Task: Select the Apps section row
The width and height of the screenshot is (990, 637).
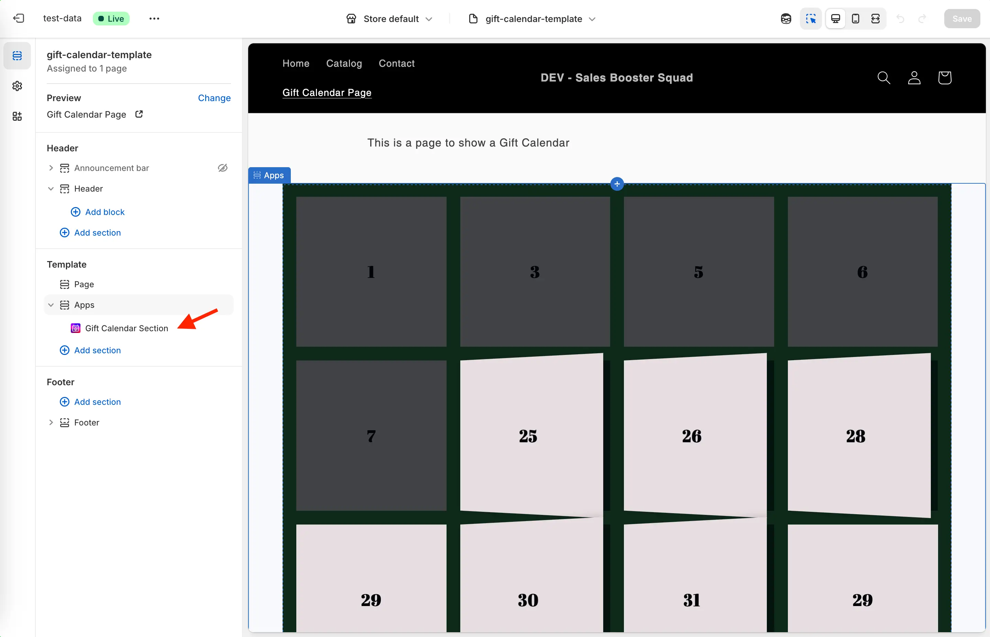Action: [x=139, y=305]
